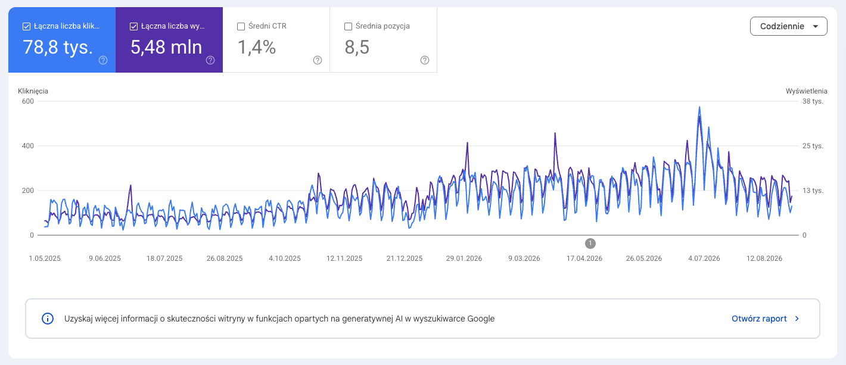The height and width of the screenshot is (365, 846).
Task: Click the 1.05.2025 date axis label
Action: (x=45, y=258)
